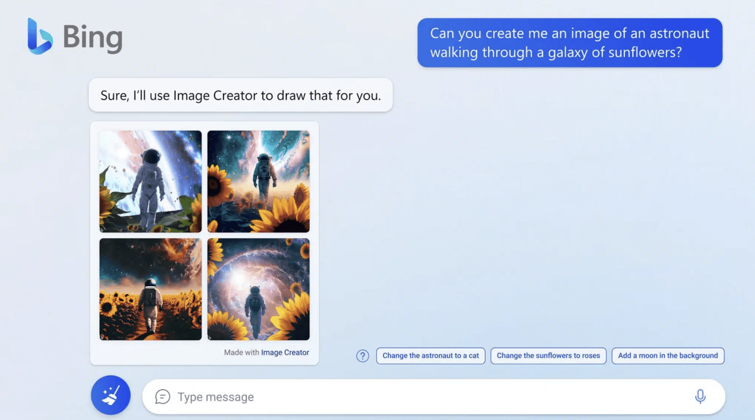Click the 'Sure, I'll use Image Creator' reply
This screenshot has height=420, width=755.
click(241, 95)
